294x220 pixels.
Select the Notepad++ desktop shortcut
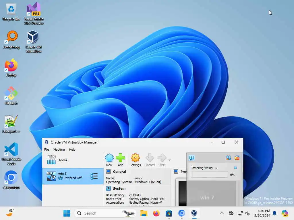[x=11, y=124]
